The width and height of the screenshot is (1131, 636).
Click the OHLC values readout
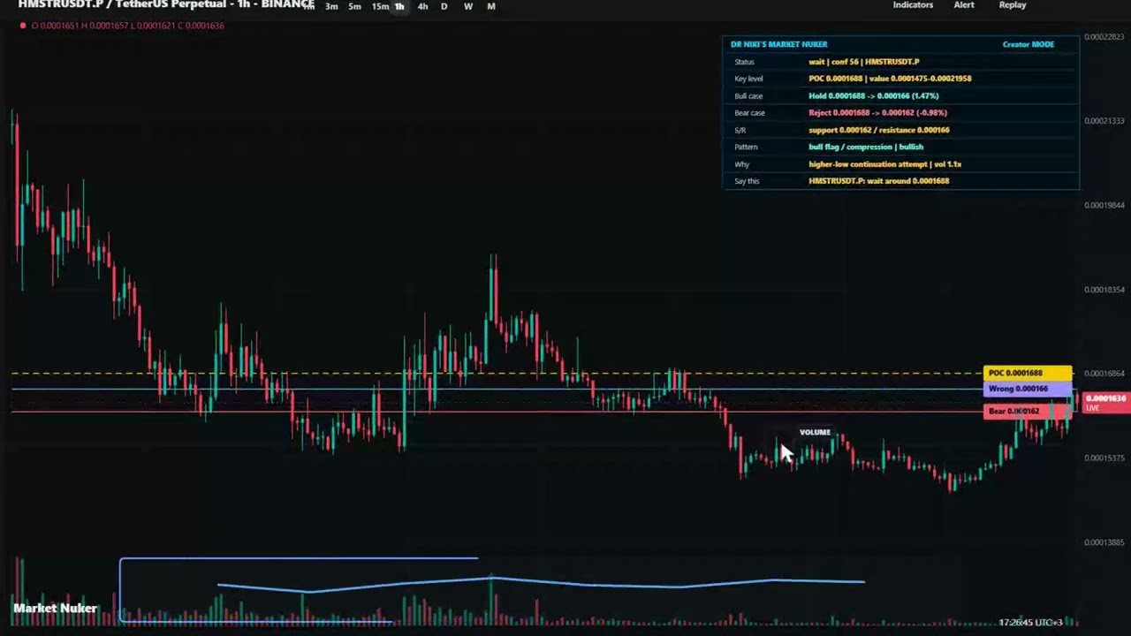(127, 26)
